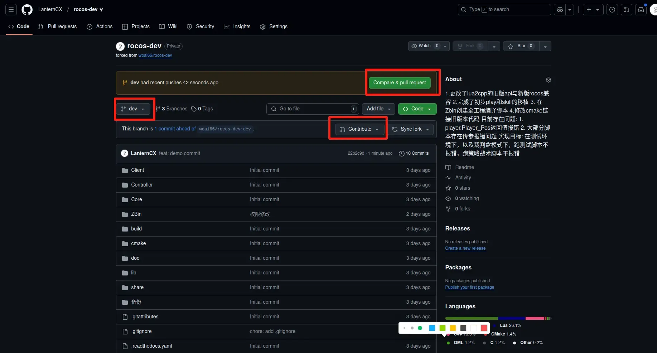
Task: Pick the red annotation color swatch
Action: coord(484,328)
